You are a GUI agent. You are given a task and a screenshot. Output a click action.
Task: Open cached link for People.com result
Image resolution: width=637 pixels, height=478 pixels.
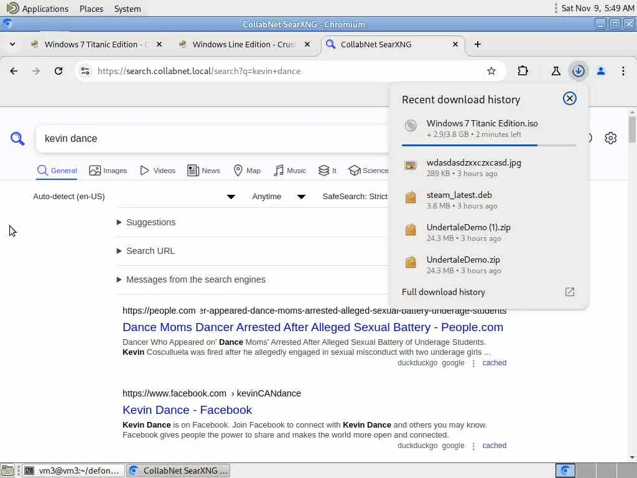click(x=494, y=363)
